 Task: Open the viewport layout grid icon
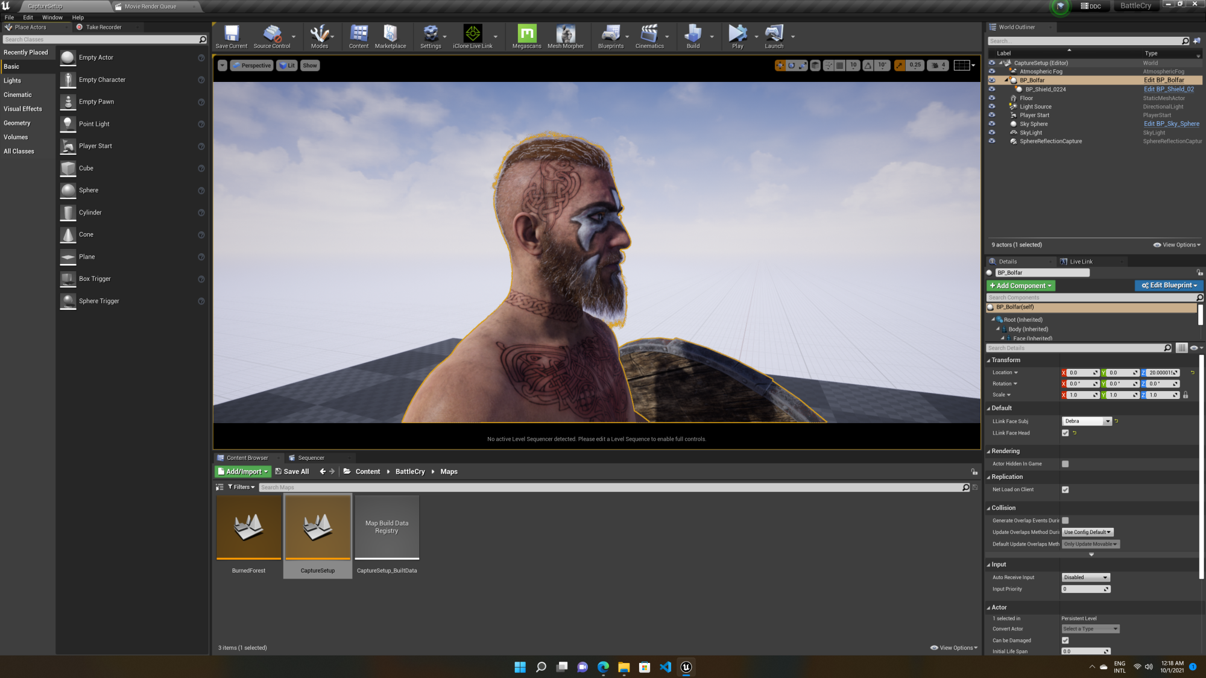pos(962,66)
